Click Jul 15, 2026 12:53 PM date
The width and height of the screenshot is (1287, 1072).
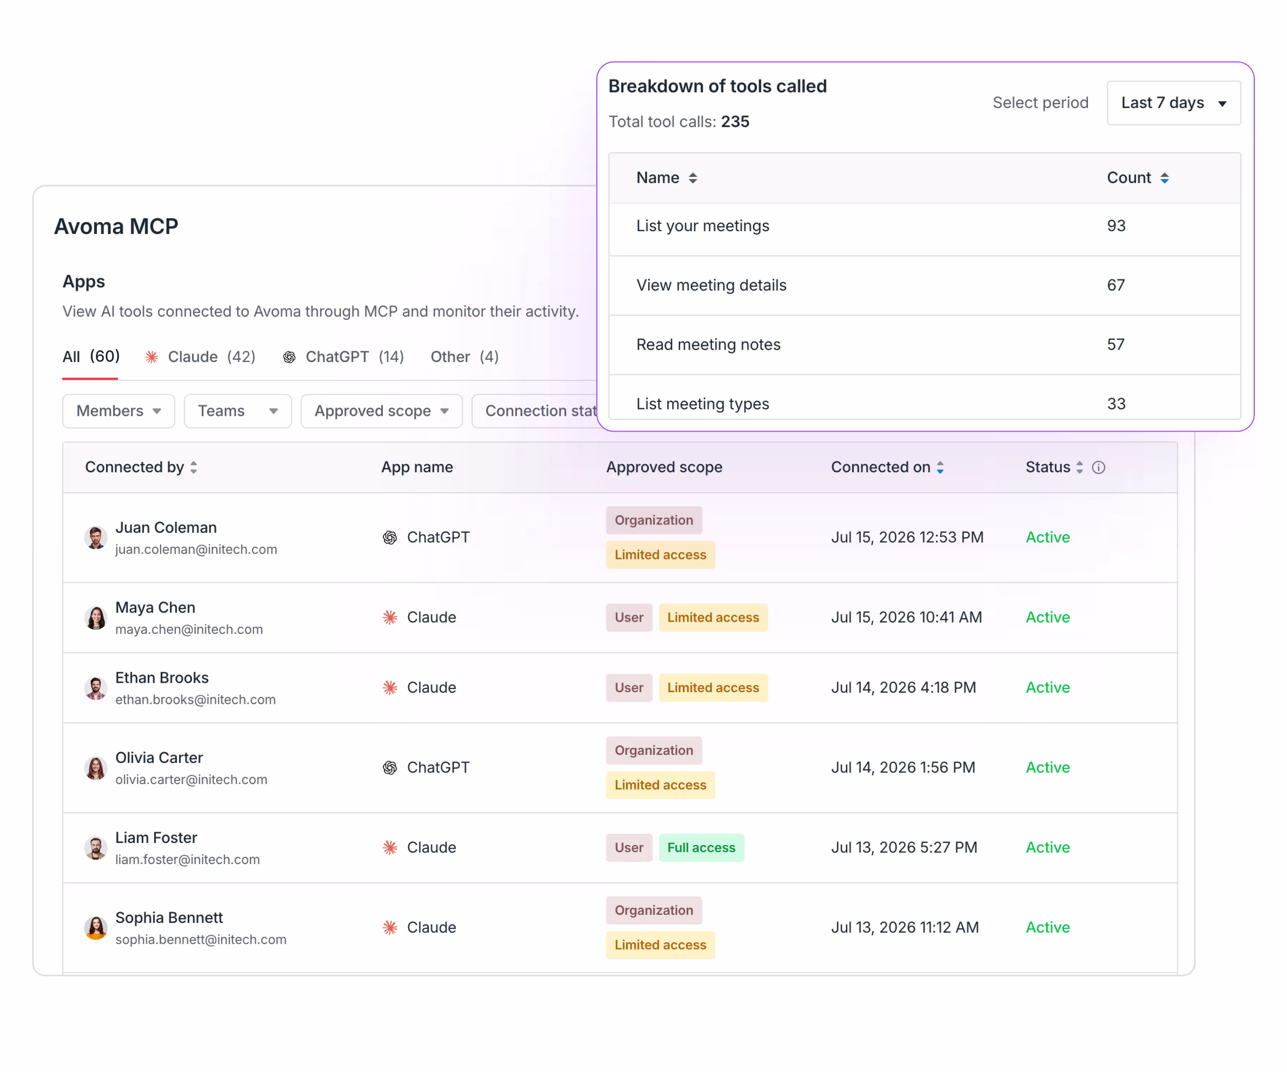click(x=907, y=537)
